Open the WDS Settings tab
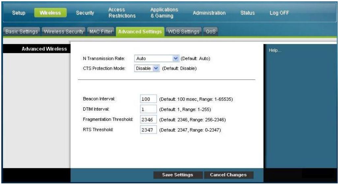Viewport: 338px width, 184px height. pos(184,32)
